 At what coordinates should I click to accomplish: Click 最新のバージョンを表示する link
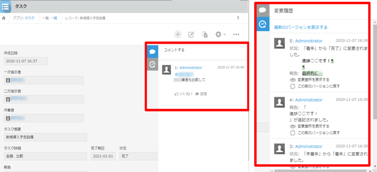coord(300,27)
